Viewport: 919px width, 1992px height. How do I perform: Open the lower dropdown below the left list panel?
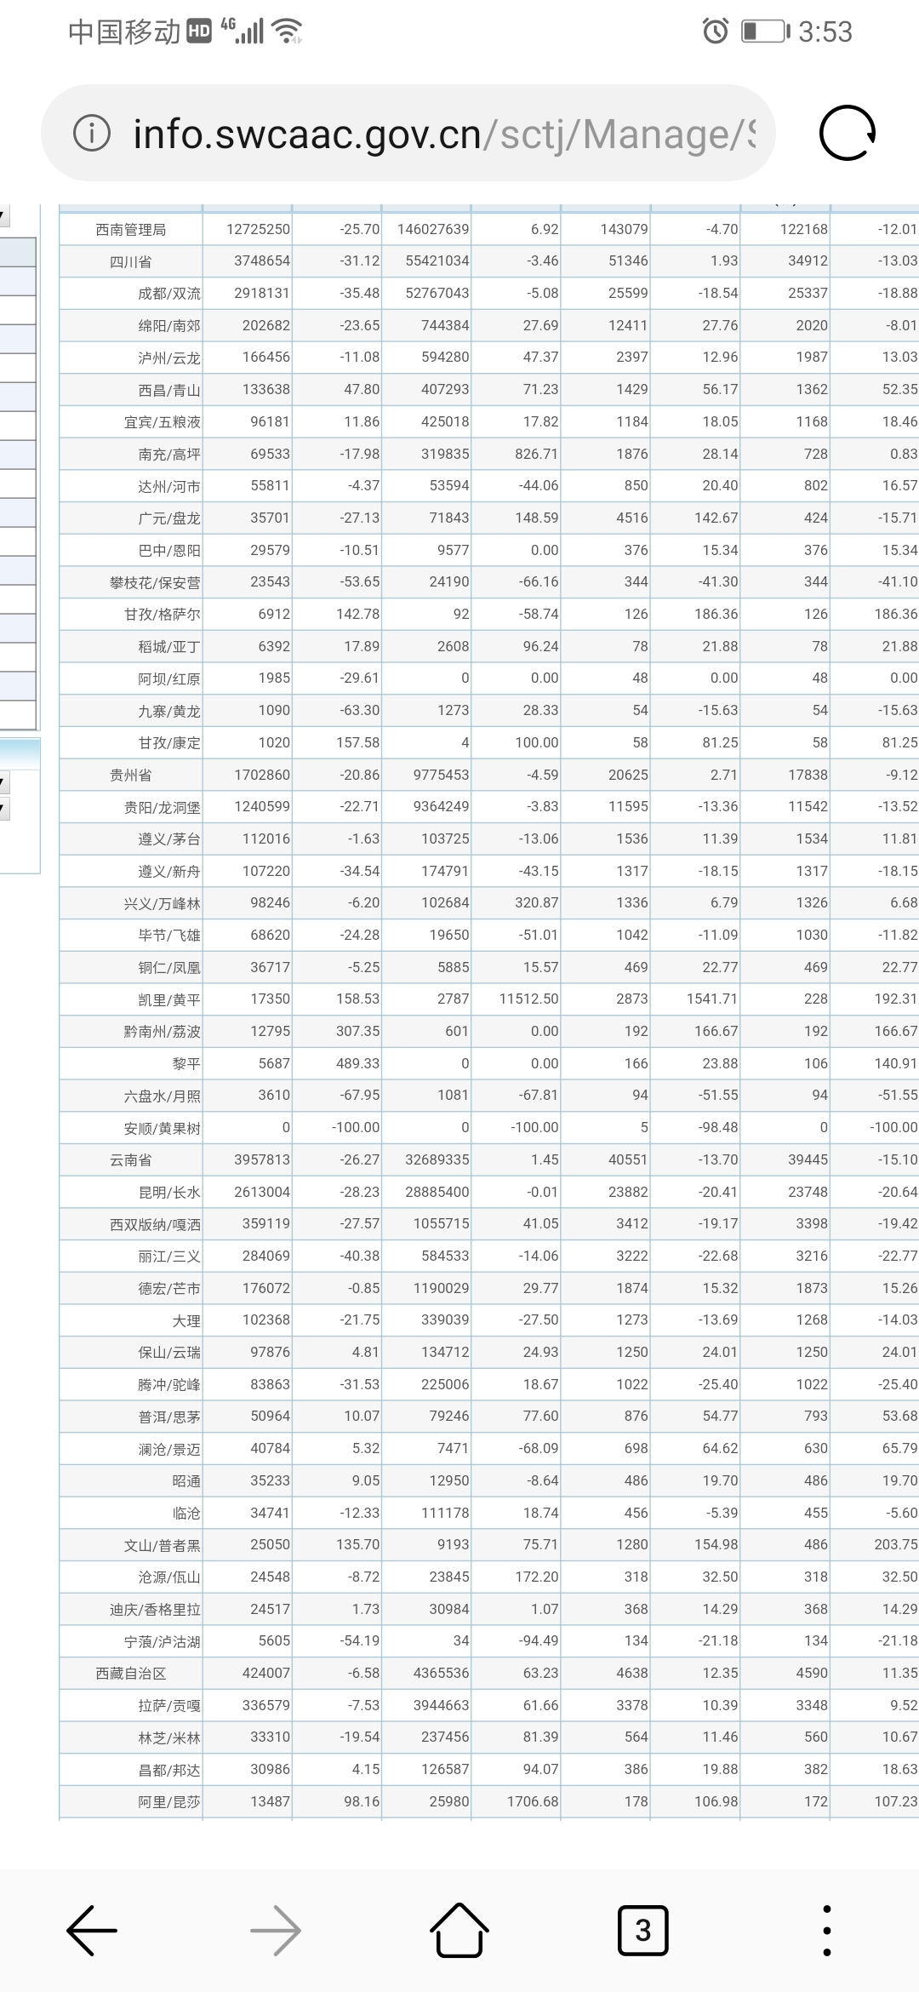tap(4, 807)
